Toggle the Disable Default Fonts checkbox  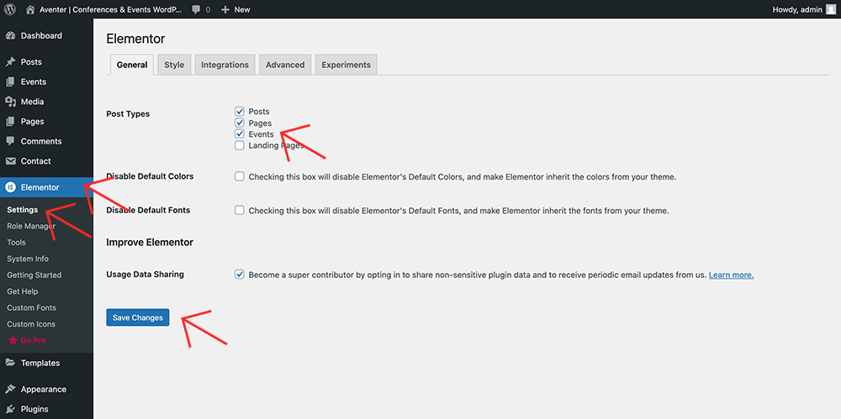tap(240, 211)
